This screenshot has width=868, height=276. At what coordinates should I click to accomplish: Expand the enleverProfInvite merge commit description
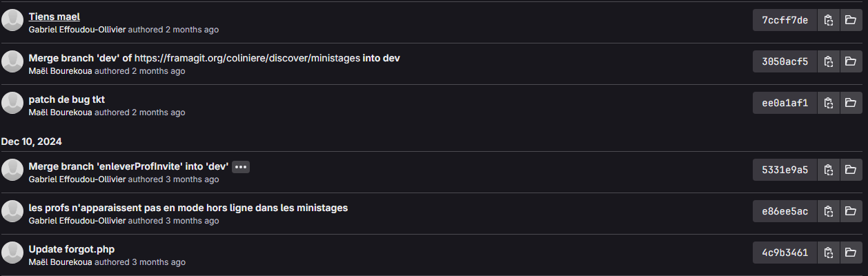point(240,166)
